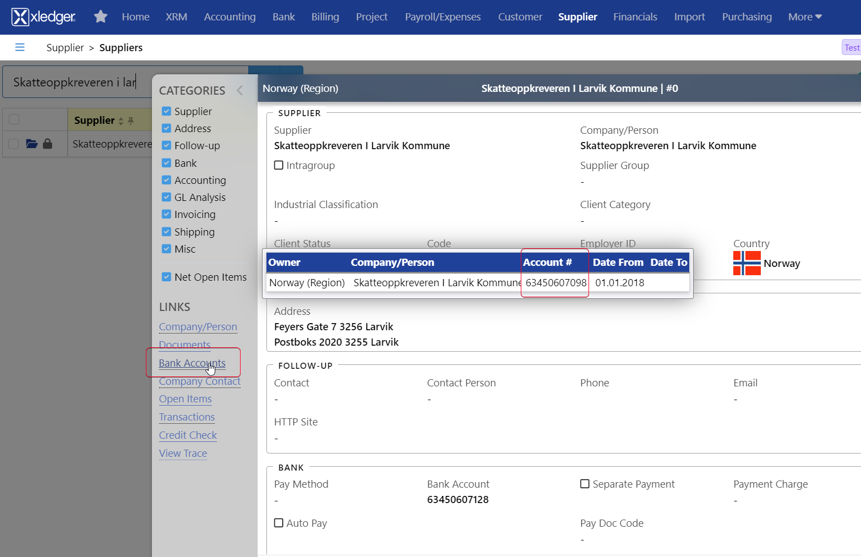861x557 pixels.
Task: Select the Skatteoppkreveren row checkbox
Action: [x=14, y=144]
